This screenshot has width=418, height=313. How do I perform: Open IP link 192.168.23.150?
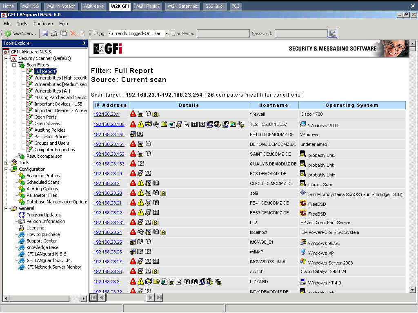click(109, 134)
